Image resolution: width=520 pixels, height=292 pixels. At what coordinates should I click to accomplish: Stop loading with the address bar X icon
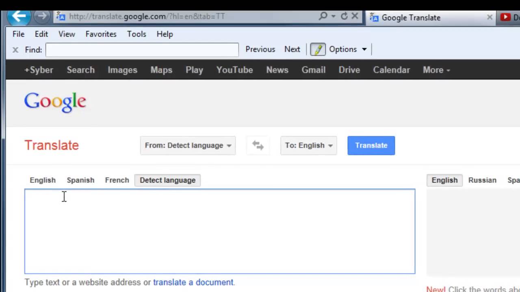[355, 16]
